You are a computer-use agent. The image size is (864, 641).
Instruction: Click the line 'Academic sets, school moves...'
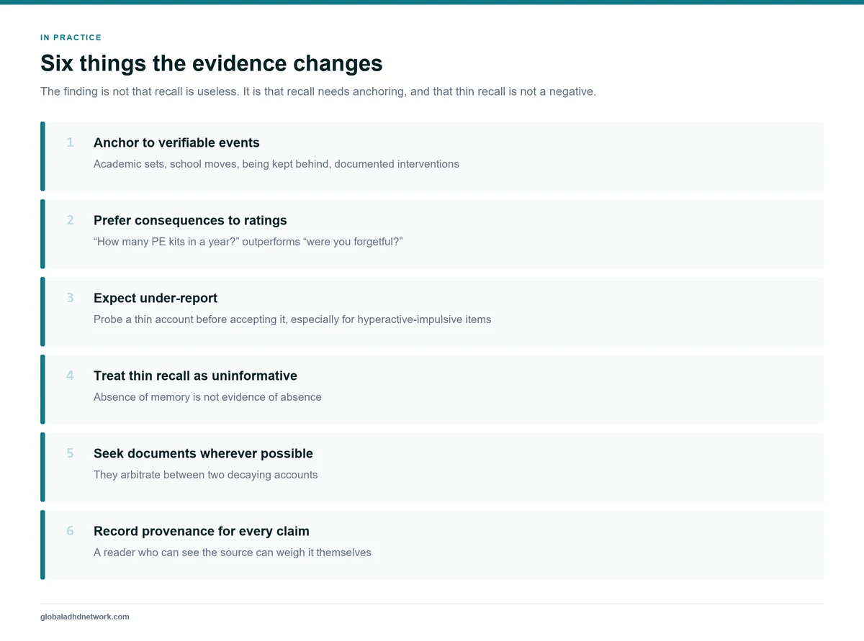coord(276,164)
